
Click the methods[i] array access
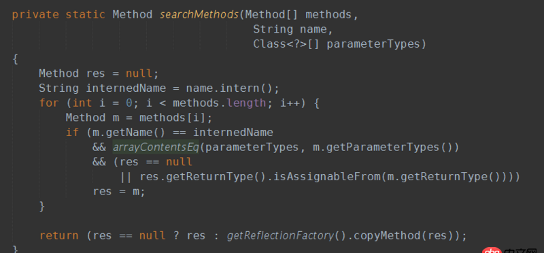[172, 118]
